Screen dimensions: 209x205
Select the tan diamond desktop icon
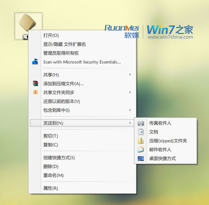click(x=27, y=23)
